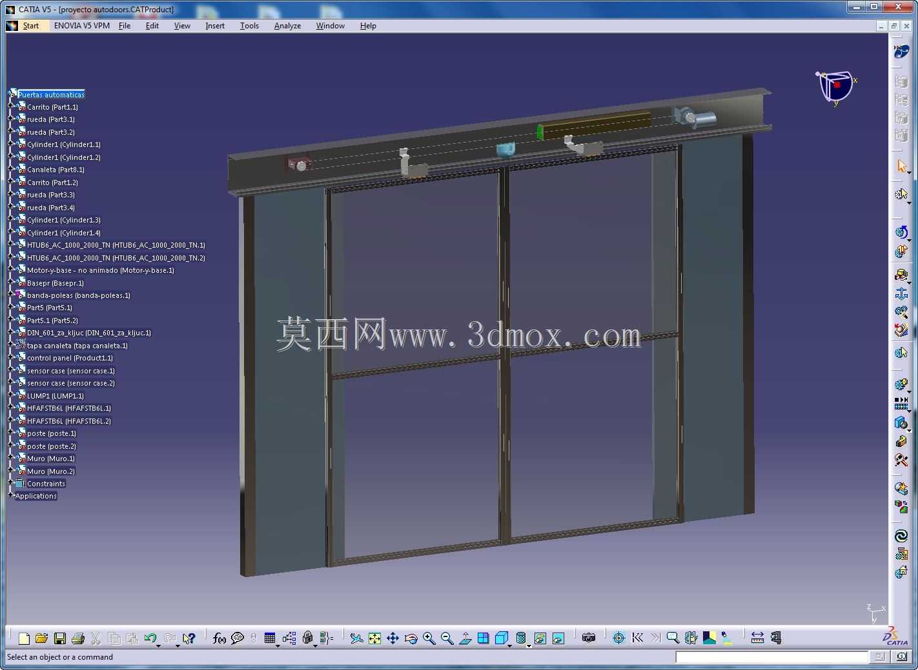Select the Isometric View cube
Screen dimensions: 918x670
501,638
